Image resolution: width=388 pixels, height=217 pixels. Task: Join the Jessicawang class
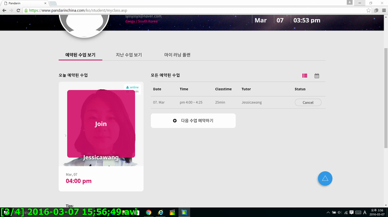(x=101, y=124)
